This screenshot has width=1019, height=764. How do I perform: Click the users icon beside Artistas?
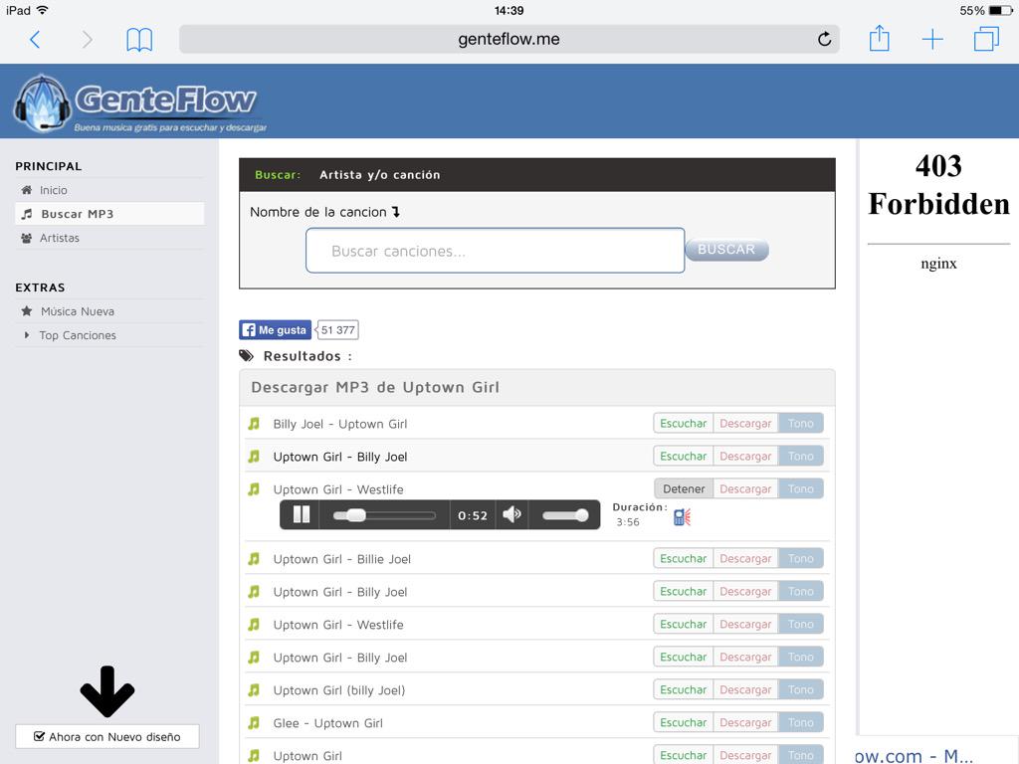tap(27, 238)
